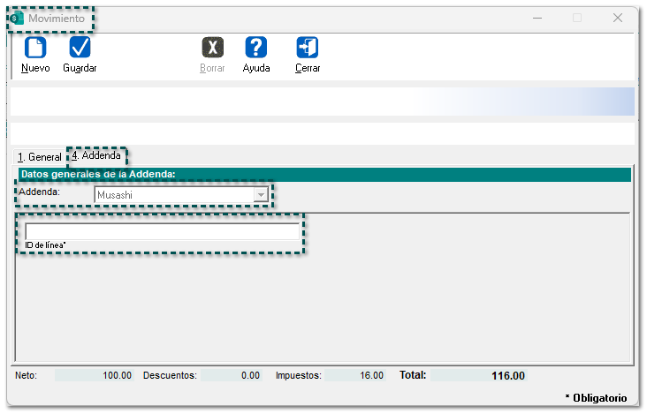Screen dimensions: 647x414
Task: Click the Movimiento window title text
Action: pyautogui.click(x=57, y=18)
